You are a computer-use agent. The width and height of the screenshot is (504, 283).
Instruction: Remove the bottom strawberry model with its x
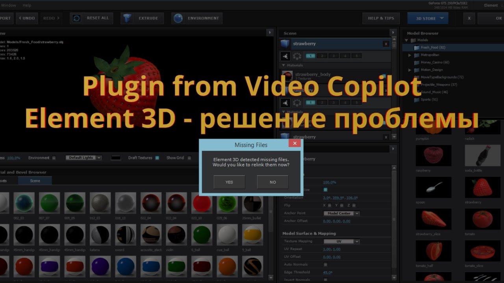pyautogui.click(x=386, y=137)
